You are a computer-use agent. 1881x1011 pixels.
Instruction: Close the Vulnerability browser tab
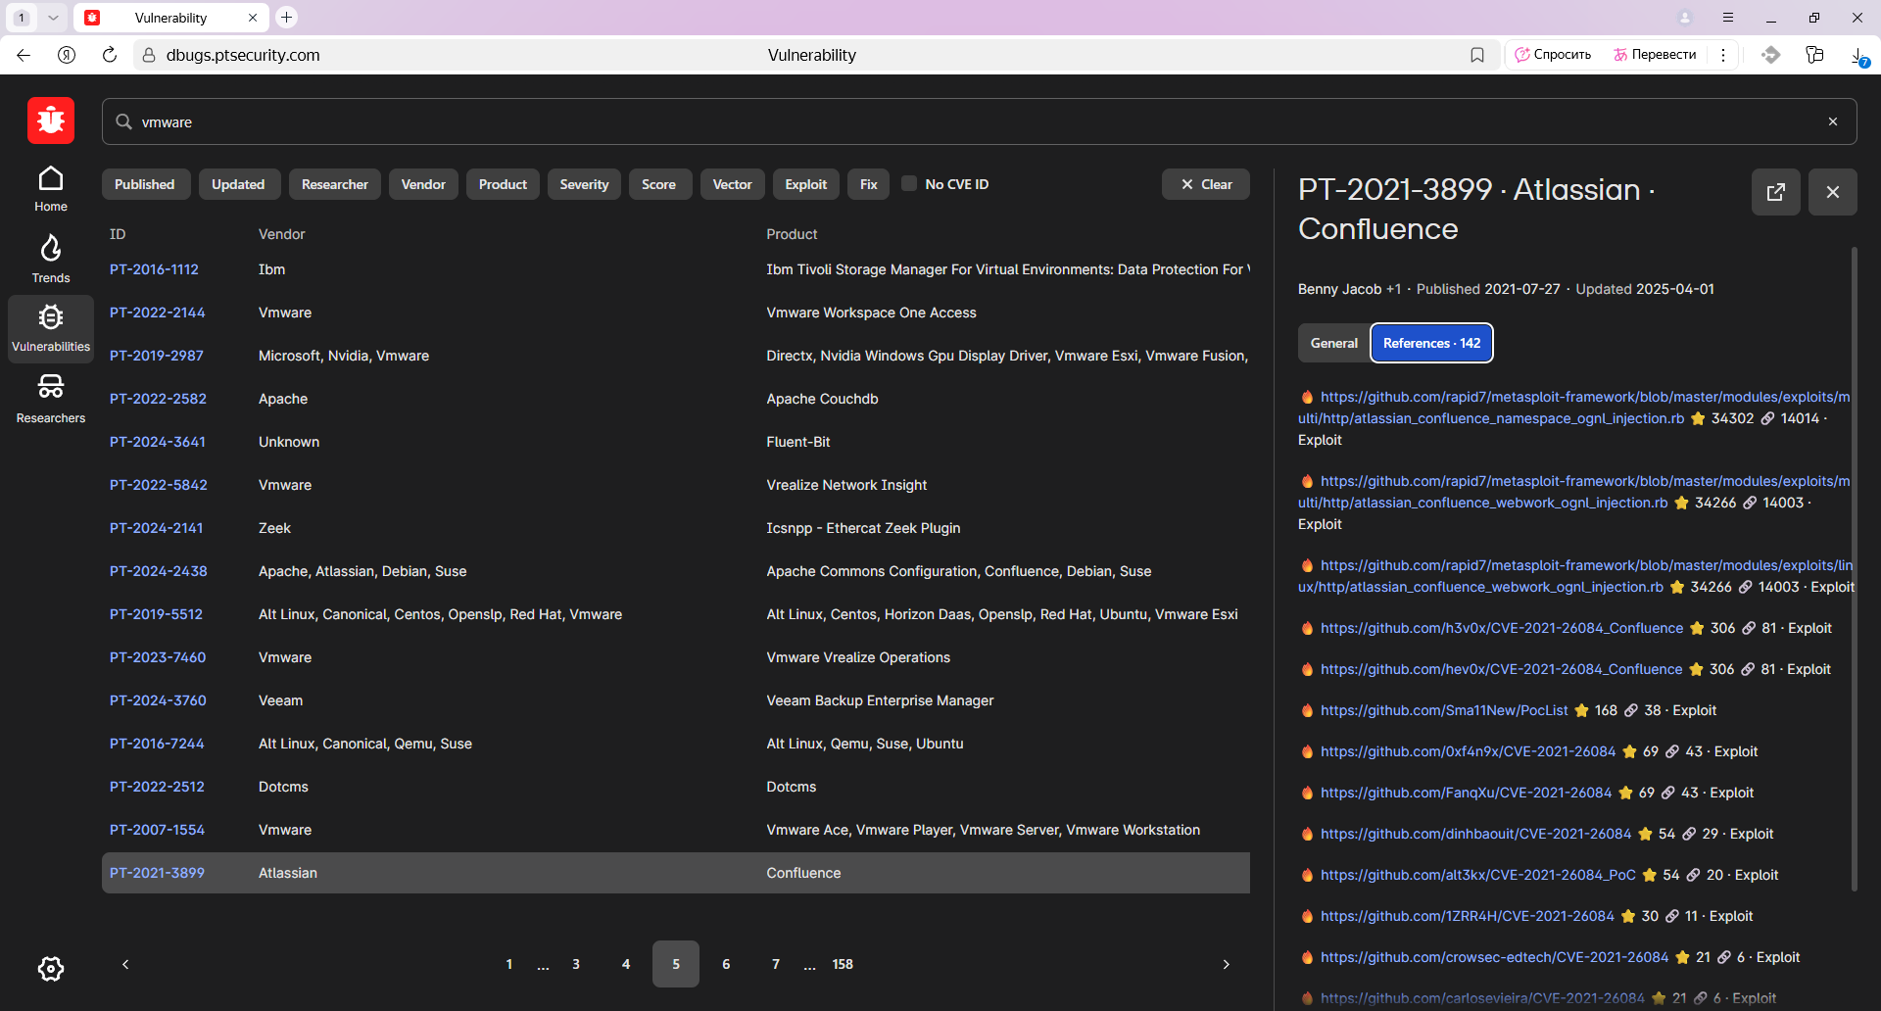click(x=253, y=18)
